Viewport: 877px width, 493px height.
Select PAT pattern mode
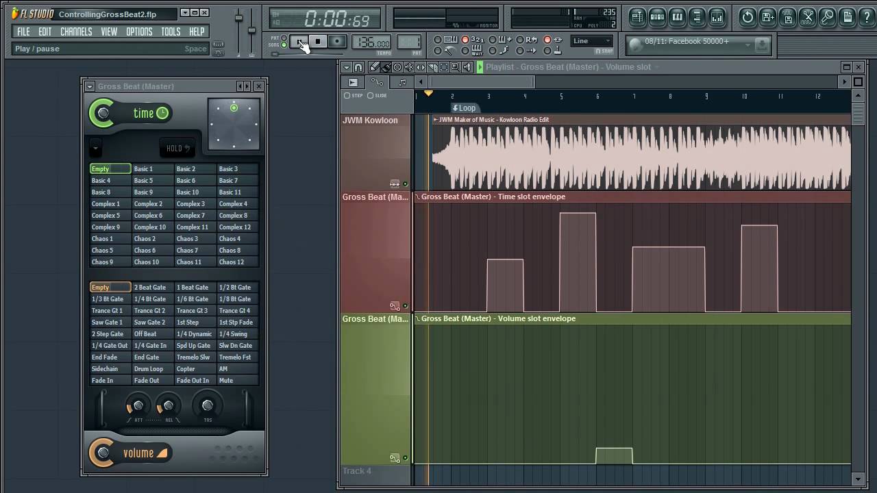coord(284,38)
